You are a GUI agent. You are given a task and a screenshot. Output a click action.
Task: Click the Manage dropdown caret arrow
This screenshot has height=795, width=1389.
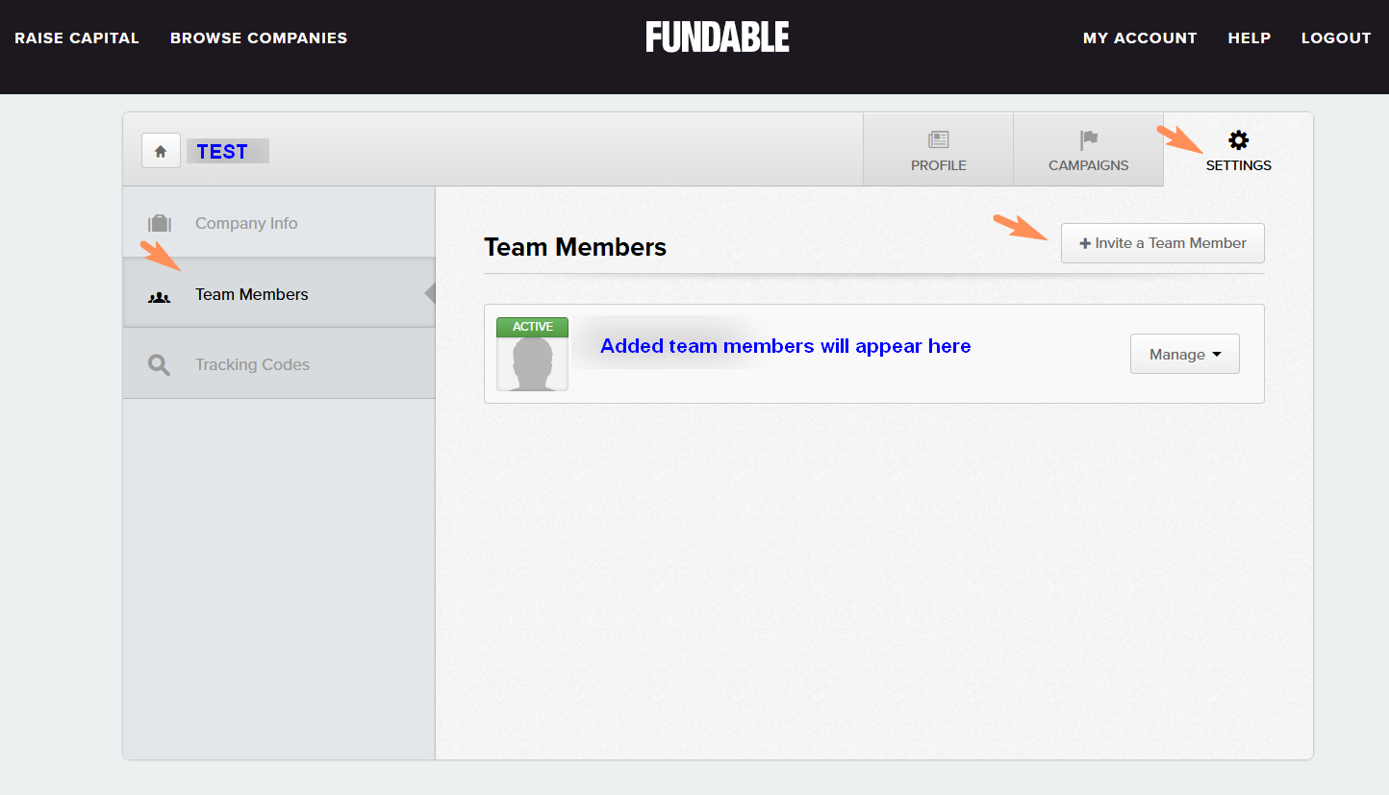point(1217,355)
